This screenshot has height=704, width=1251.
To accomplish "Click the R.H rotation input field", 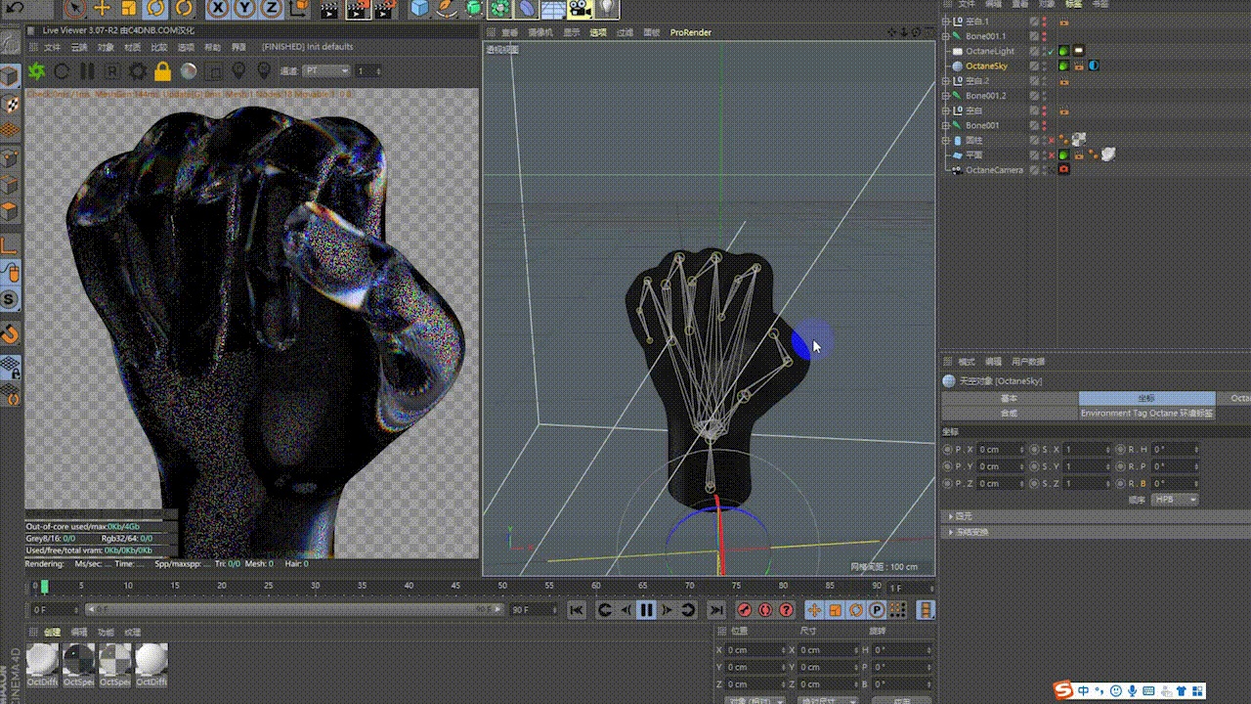I will click(1176, 450).
